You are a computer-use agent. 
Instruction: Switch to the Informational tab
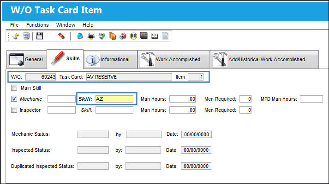coord(110,59)
